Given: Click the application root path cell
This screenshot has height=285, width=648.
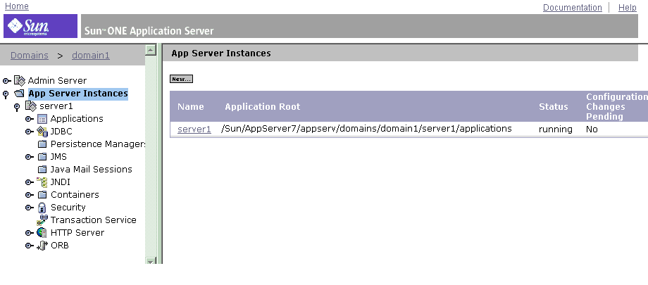Looking at the screenshot, I should [x=366, y=129].
